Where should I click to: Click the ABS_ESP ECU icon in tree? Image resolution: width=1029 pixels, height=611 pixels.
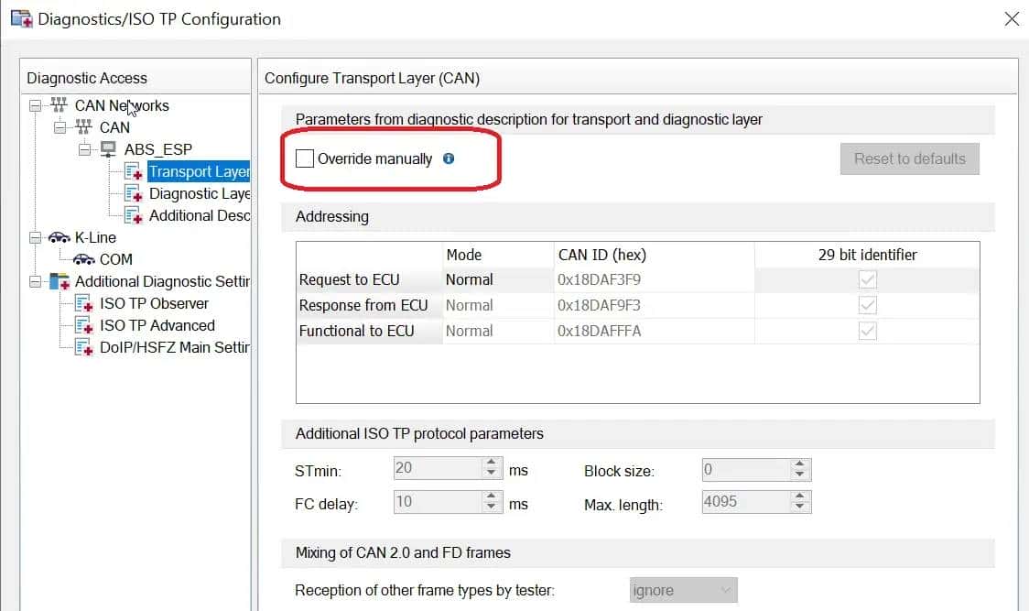pyautogui.click(x=108, y=149)
